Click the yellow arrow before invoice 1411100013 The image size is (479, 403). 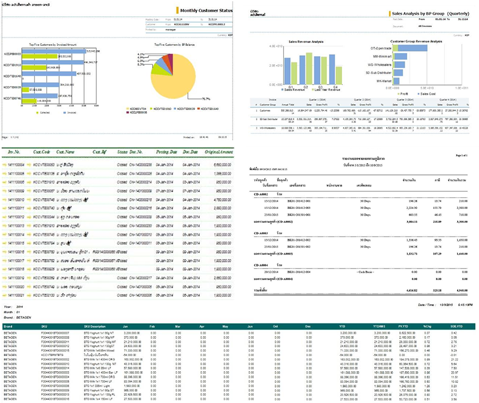[4, 226]
